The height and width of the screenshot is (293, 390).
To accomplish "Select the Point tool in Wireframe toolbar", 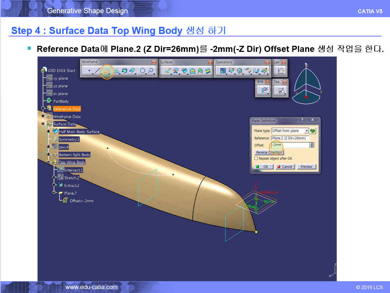I will point(89,71).
